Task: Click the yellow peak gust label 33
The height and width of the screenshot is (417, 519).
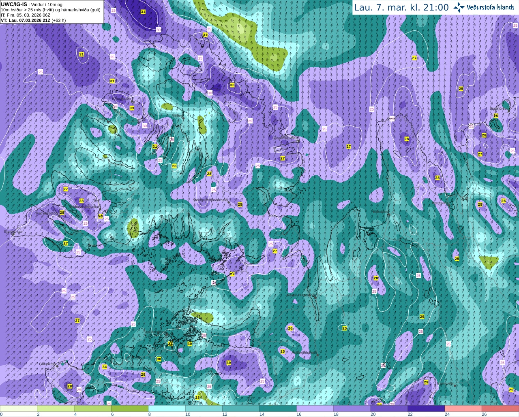Action: tap(132, 108)
